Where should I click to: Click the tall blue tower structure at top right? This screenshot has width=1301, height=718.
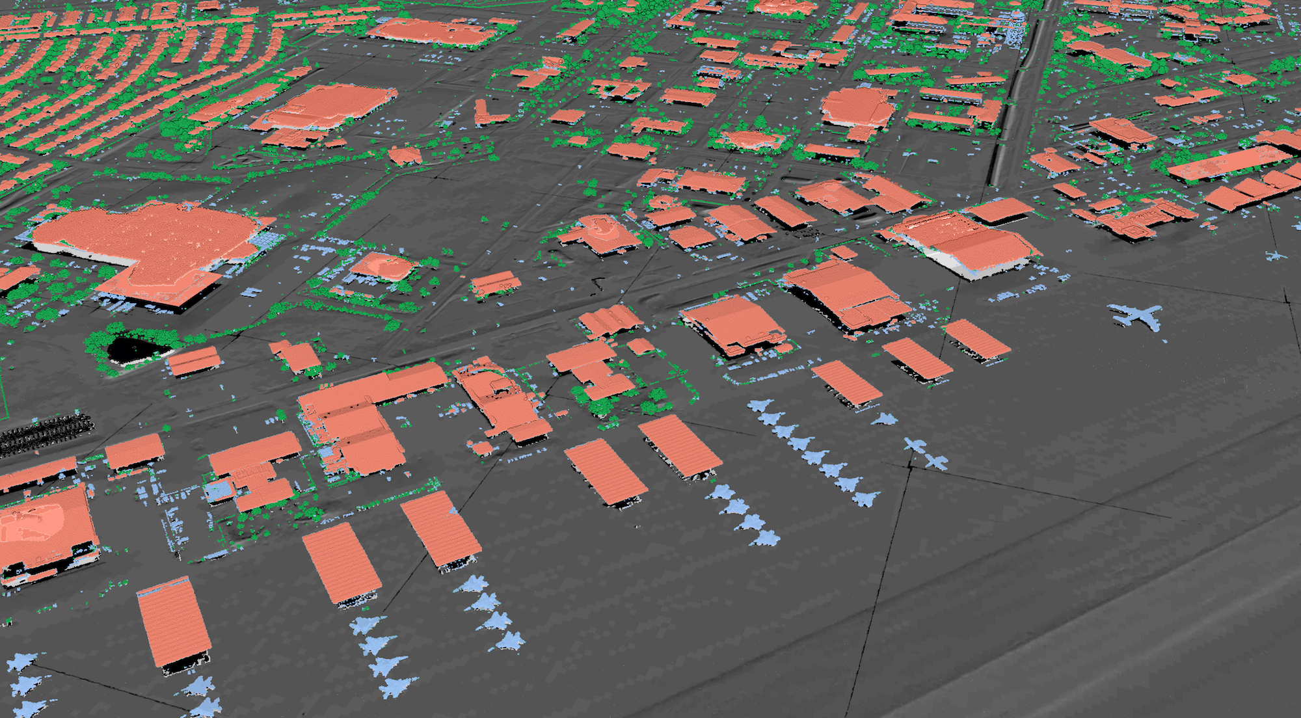[1016, 29]
